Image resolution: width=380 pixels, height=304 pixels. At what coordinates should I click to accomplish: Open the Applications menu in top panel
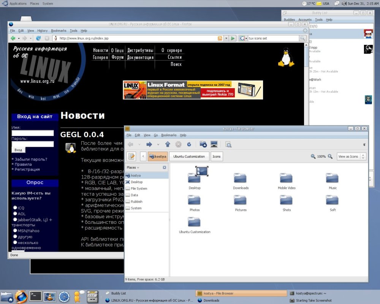click(18, 4)
